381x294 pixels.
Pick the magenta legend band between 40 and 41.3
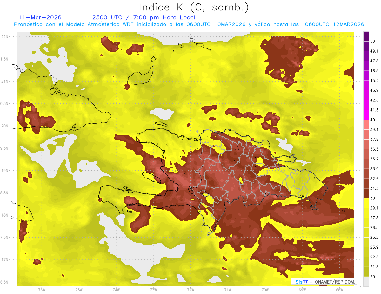coord(366,115)
